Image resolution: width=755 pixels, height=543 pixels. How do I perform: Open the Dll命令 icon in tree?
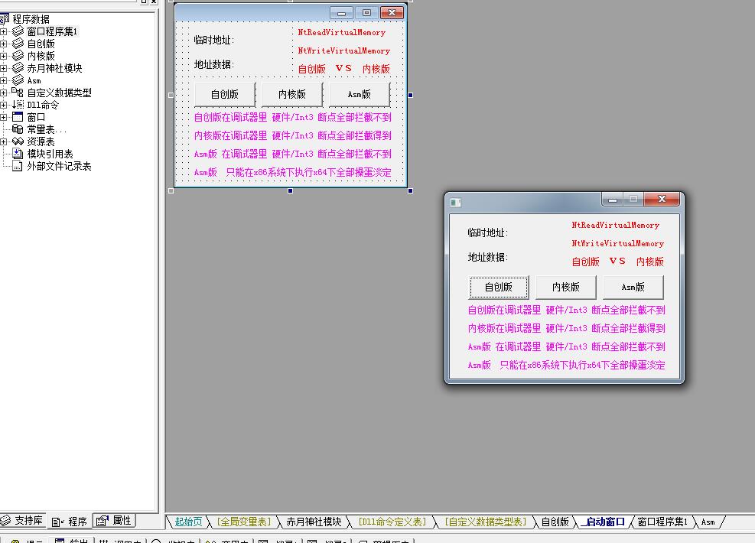(x=18, y=105)
